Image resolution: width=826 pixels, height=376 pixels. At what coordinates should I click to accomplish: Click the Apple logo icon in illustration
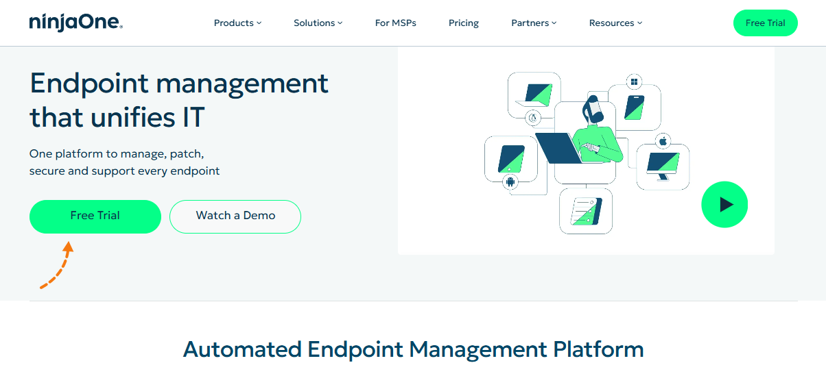point(663,142)
